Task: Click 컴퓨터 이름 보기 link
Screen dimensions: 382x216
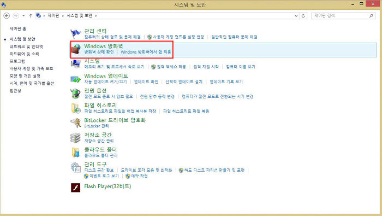Action: [x=241, y=67]
